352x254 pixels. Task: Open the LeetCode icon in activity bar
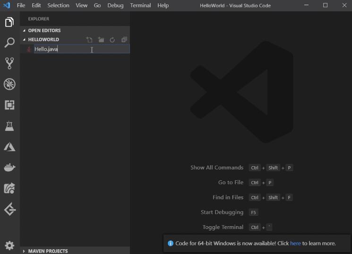pyautogui.click(x=10, y=209)
